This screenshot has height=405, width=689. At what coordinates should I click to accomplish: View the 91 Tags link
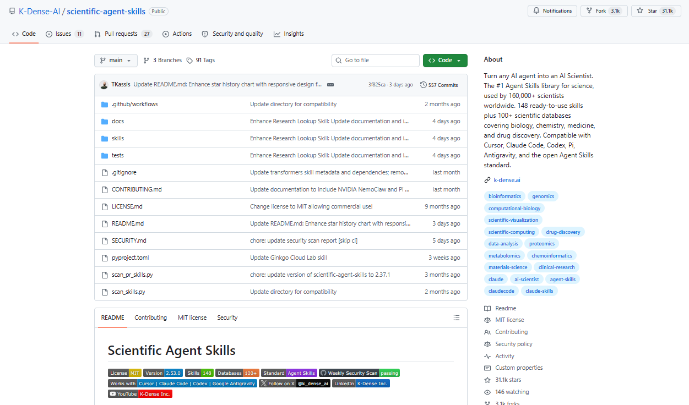click(x=201, y=61)
